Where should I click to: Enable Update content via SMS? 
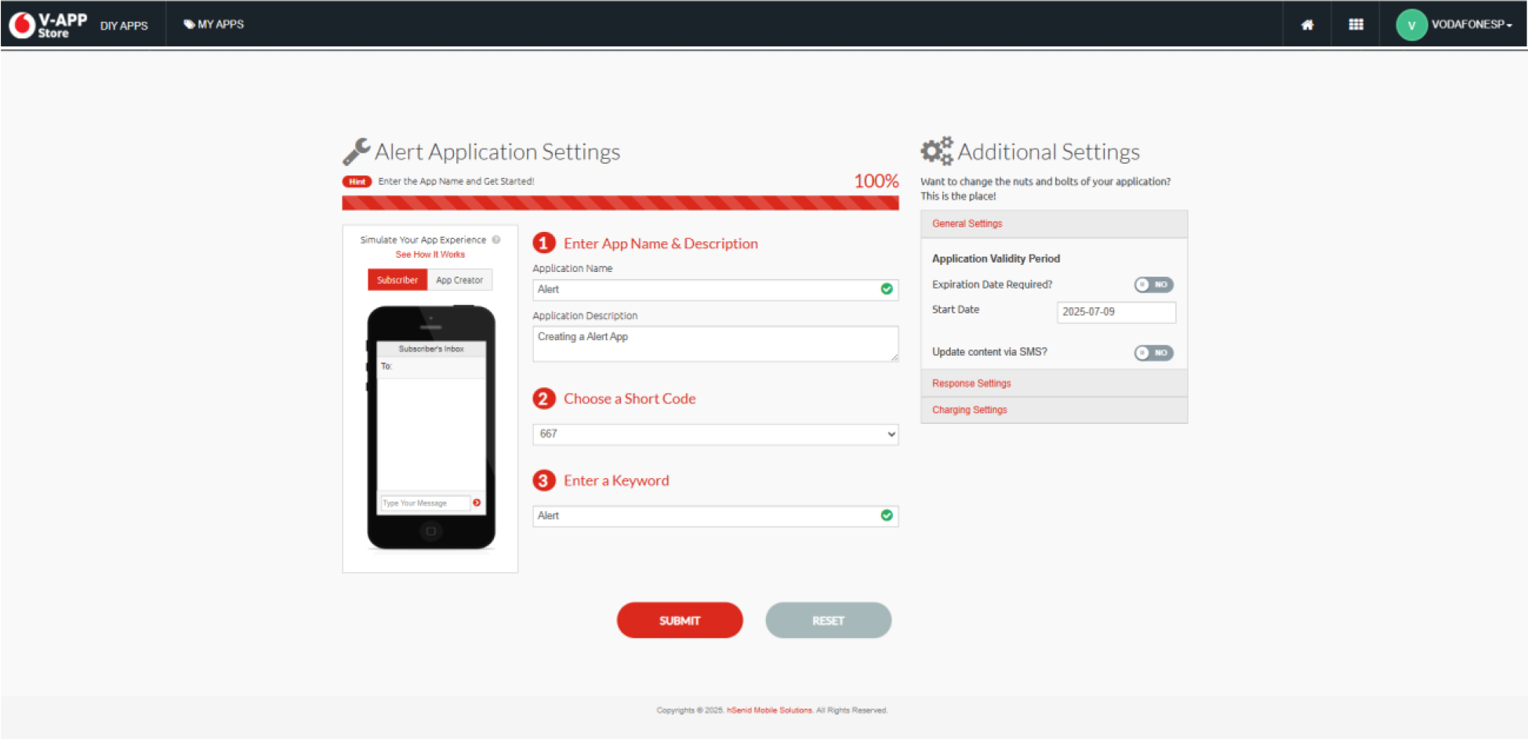pyautogui.click(x=1153, y=353)
